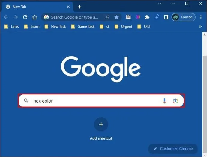The image size is (207, 157).
Task: Open Chrome three-dot menu
Action: pyautogui.click(x=201, y=17)
